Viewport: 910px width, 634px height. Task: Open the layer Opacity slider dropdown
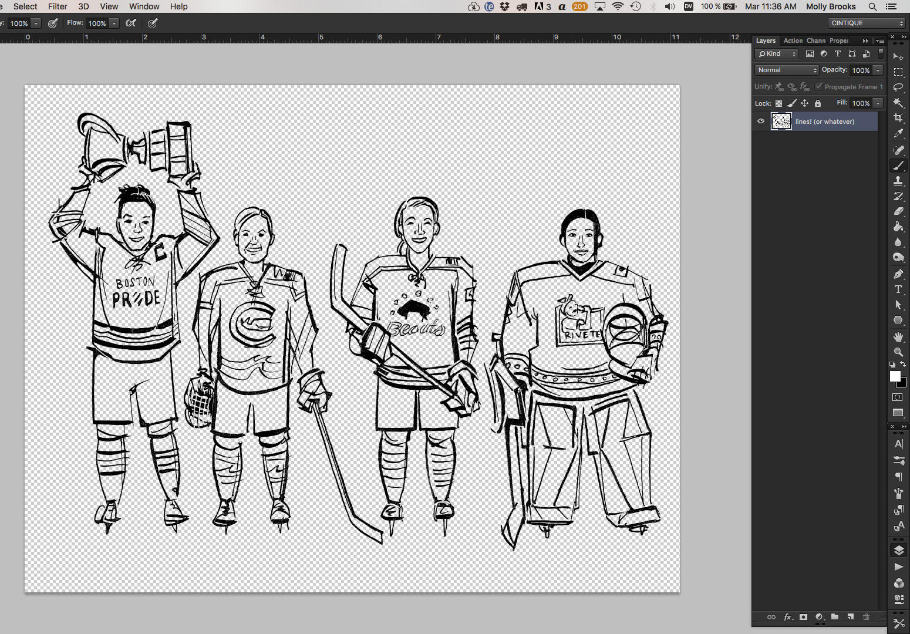click(878, 70)
